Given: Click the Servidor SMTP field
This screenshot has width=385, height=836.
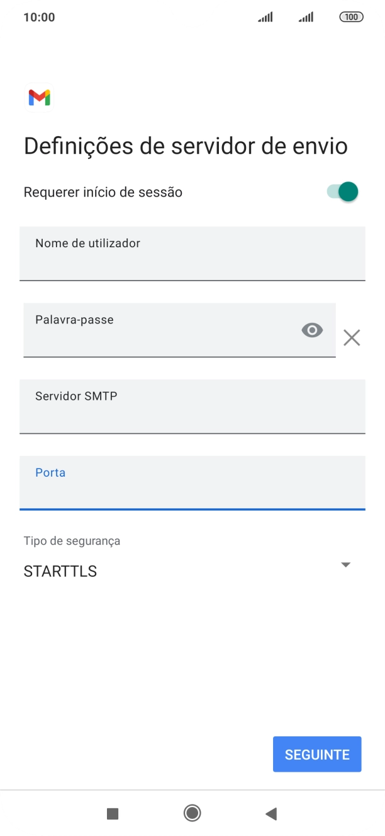Looking at the screenshot, I should (192, 407).
